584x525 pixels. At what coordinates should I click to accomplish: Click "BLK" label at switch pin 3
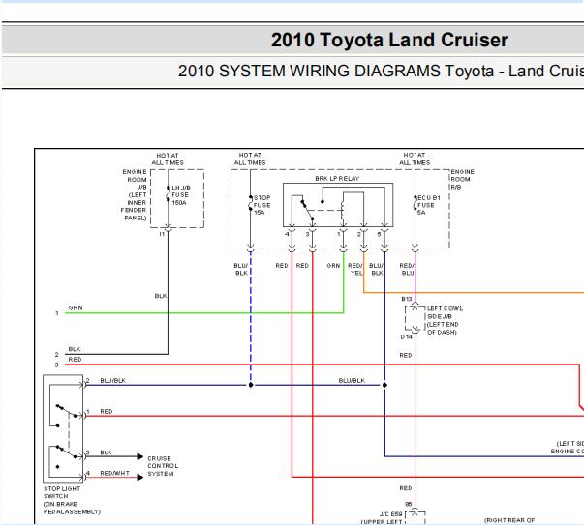coord(106,452)
